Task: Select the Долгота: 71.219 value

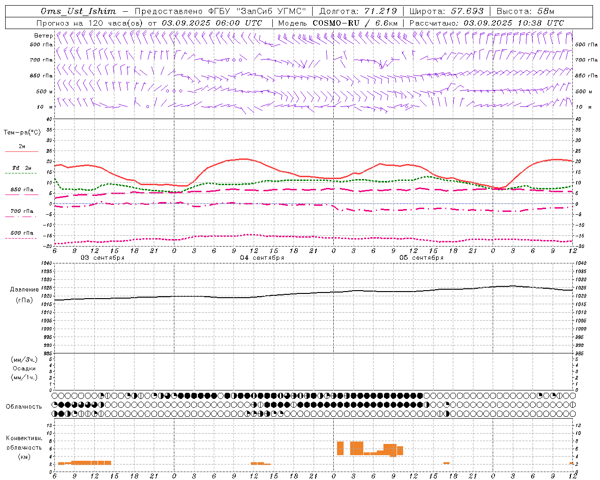Action: [358, 11]
